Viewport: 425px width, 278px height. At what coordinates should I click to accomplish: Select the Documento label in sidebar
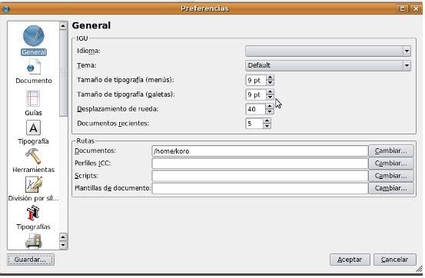pos(34,81)
